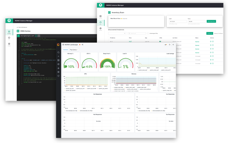Click the Inventory Scan page heading
Image resolution: width=228 pixels, height=143 pixels.
coord(118,12)
